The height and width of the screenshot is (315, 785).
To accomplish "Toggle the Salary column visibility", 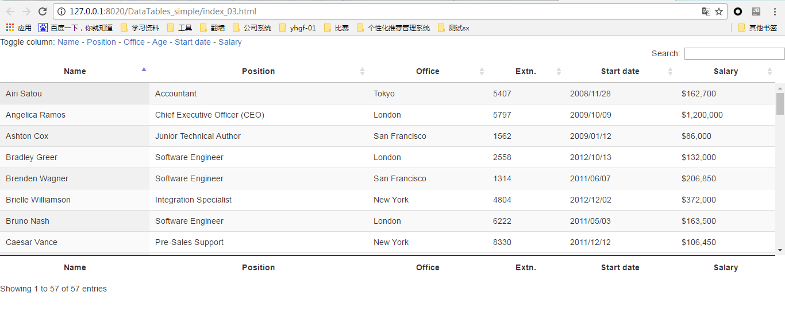I will point(230,42).
